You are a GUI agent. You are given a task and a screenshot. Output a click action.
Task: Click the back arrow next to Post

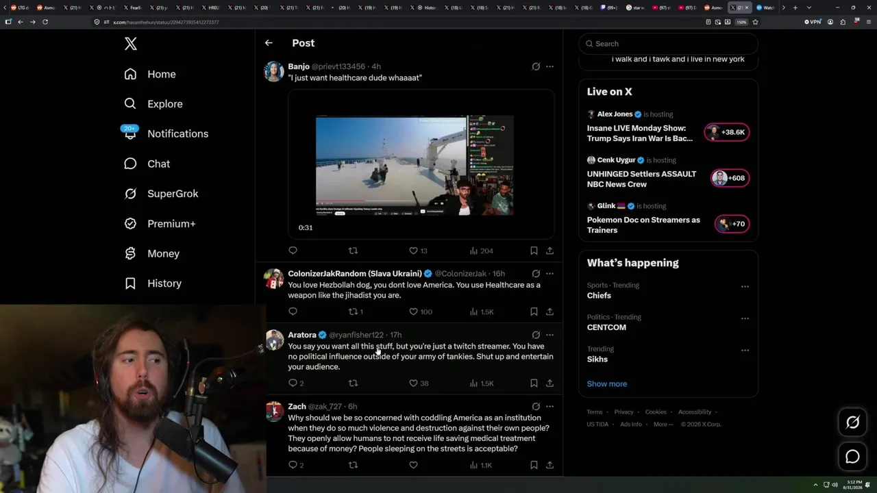[x=269, y=42]
